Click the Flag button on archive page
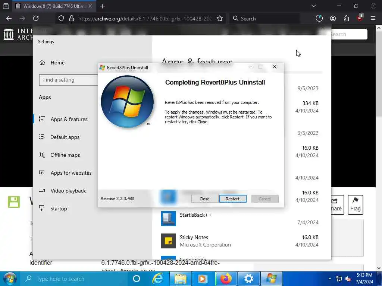 356,205
